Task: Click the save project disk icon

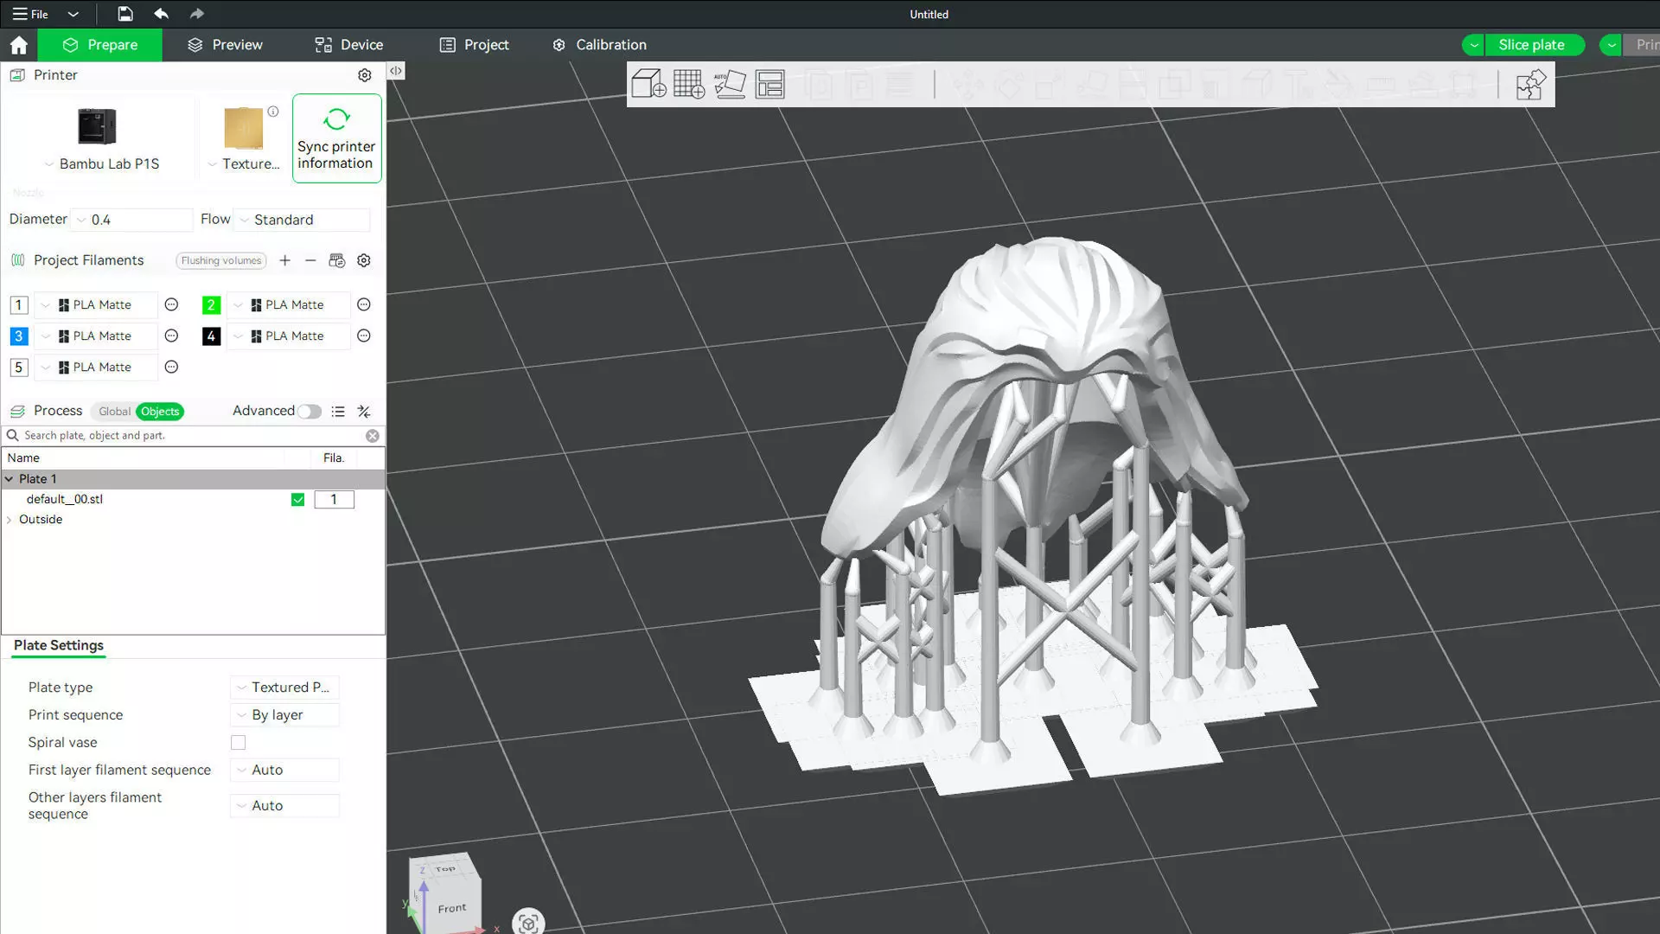Action: [125, 14]
